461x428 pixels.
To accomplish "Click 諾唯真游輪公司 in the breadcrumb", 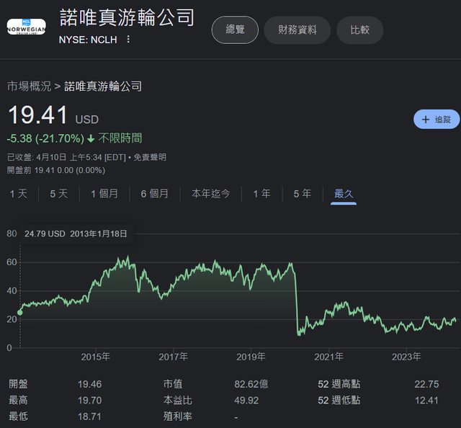I will coord(103,86).
